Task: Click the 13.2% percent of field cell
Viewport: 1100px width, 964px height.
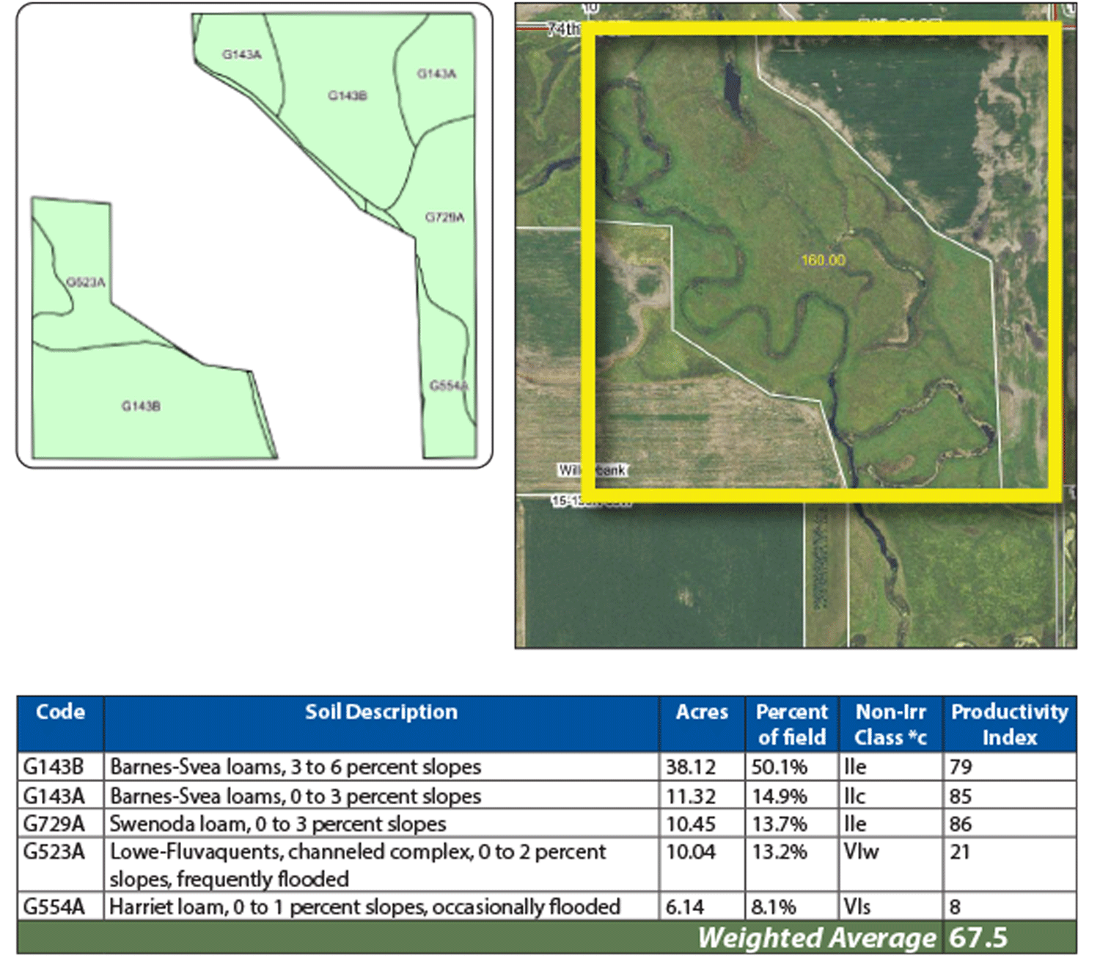Action: click(x=779, y=852)
